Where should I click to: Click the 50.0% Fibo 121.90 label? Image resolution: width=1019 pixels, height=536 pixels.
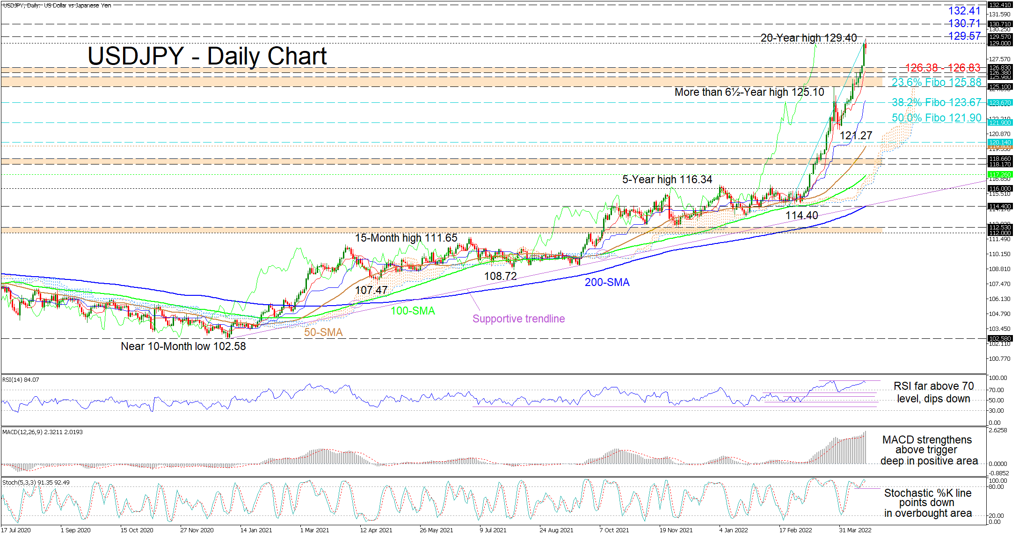936,118
